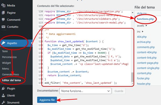Open the footer.php file
The image size is (161, 105).
pos(143,78)
